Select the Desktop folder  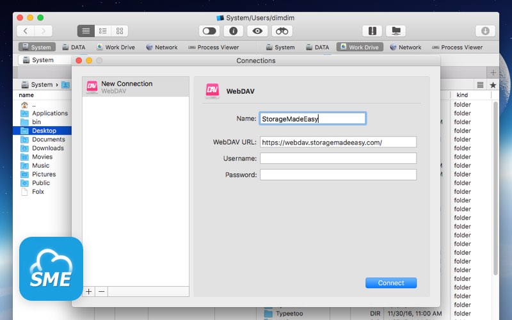(x=42, y=131)
